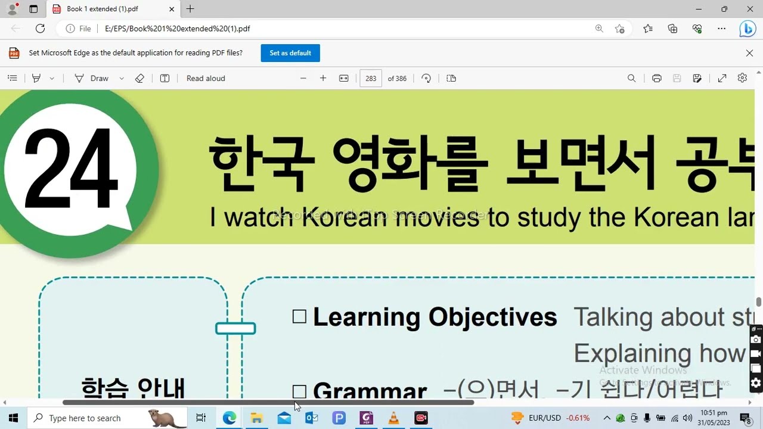Start Read aloud

[206, 78]
